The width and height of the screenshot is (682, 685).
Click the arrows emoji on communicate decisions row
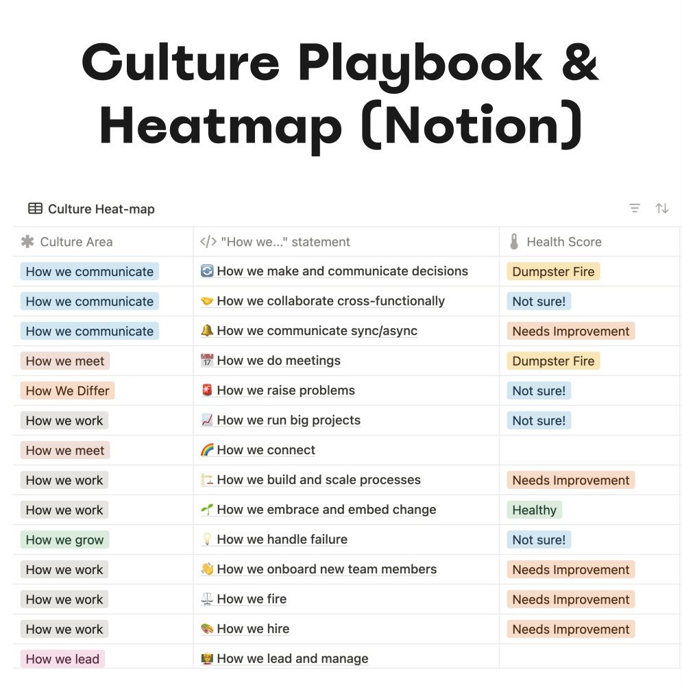207,271
